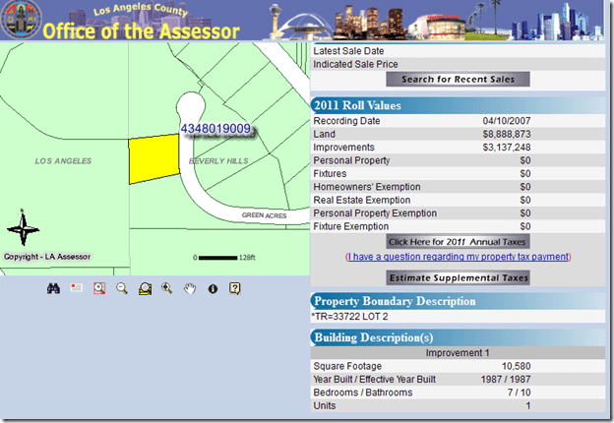Click the binoculars search icon
Image resolution: width=614 pixels, height=423 pixels.
pos(54,288)
